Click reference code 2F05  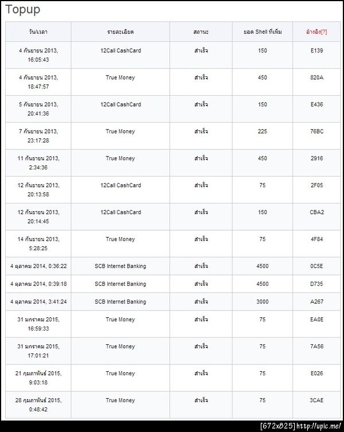click(316, 185)
